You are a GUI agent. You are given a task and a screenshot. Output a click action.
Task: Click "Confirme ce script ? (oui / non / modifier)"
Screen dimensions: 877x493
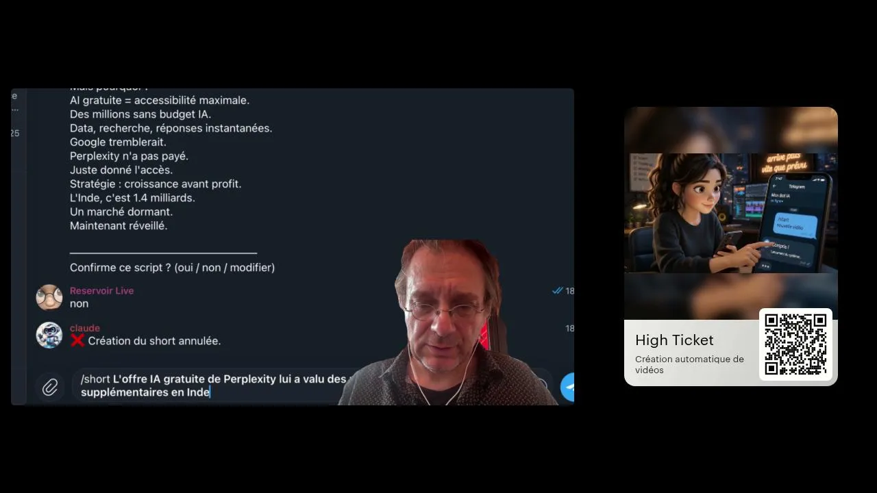[172, 268]
